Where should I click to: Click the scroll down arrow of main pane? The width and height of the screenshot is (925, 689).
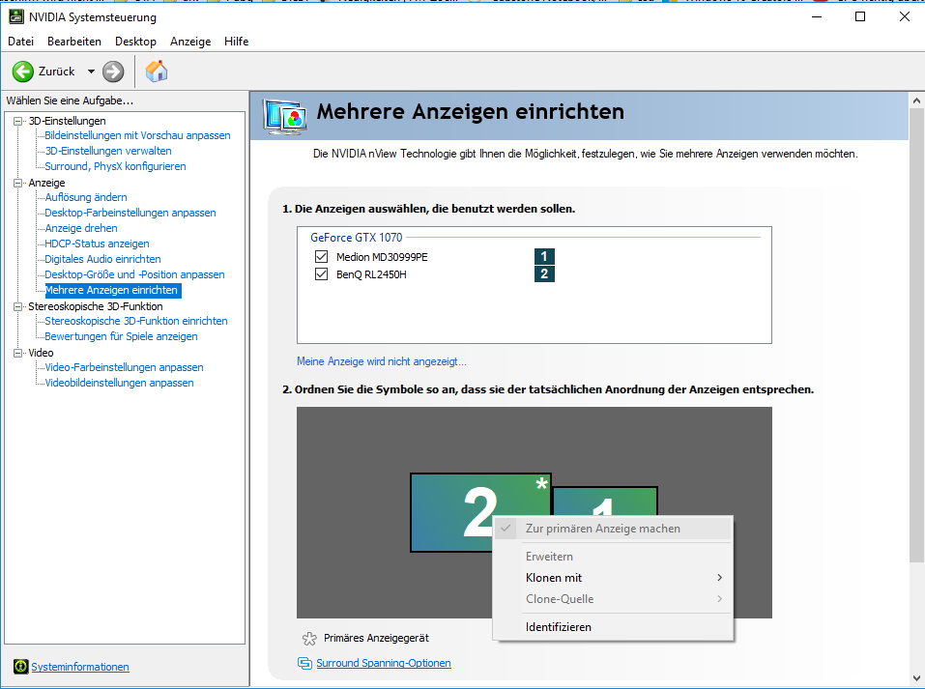[x=916, y=678]
